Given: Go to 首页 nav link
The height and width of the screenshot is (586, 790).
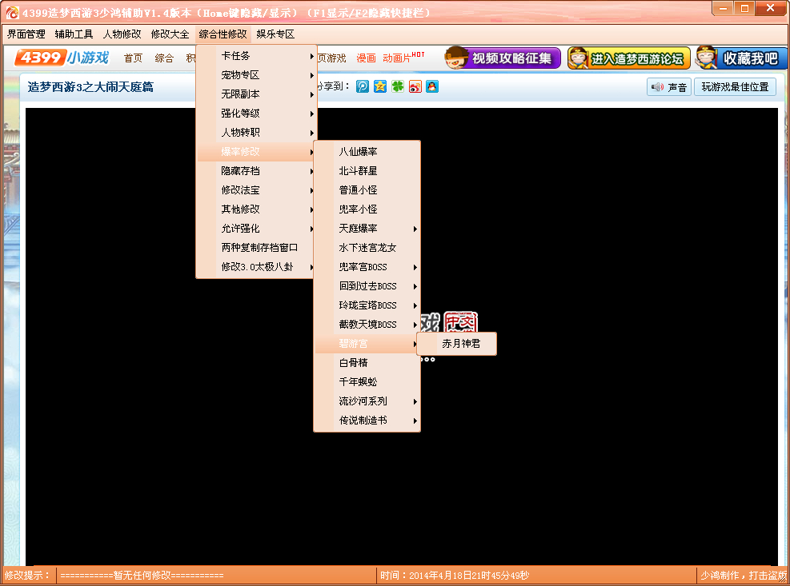Looking at the screenshot, I should 133,58.
